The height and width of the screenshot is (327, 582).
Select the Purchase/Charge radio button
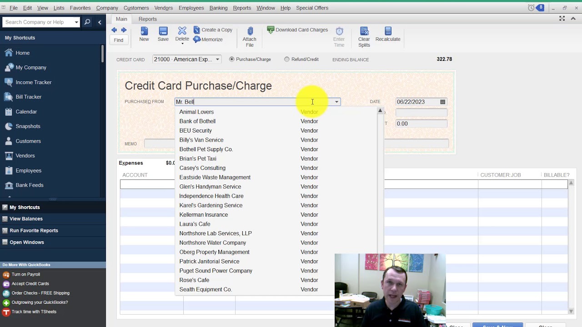click(232, 59)
